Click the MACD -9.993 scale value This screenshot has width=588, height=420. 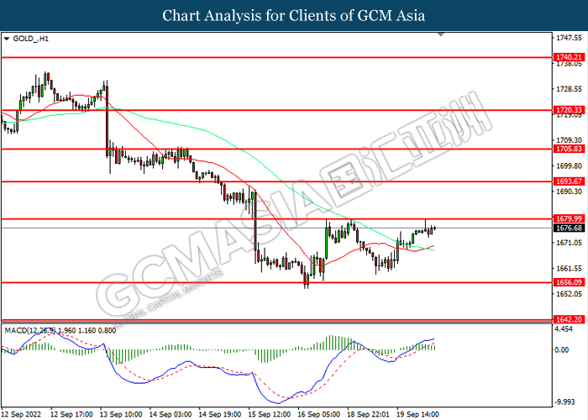pos(564,402)
